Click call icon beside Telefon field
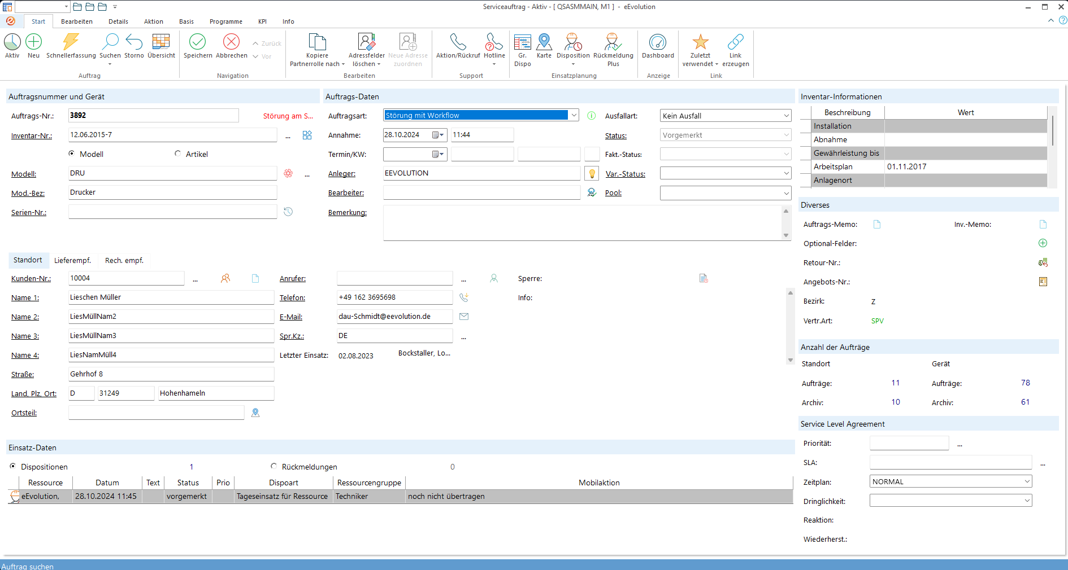This screenshot has width=1068, height=570. pyautogui.click(x=464, y=297)
